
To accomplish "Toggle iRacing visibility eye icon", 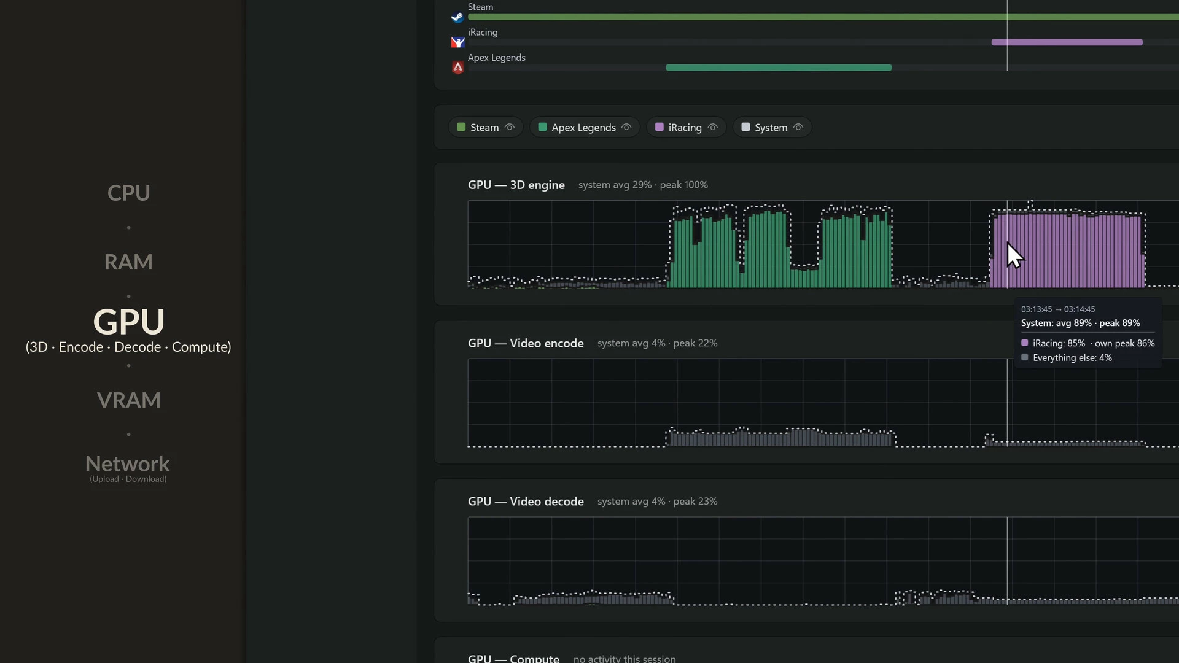I will [713, 127].
